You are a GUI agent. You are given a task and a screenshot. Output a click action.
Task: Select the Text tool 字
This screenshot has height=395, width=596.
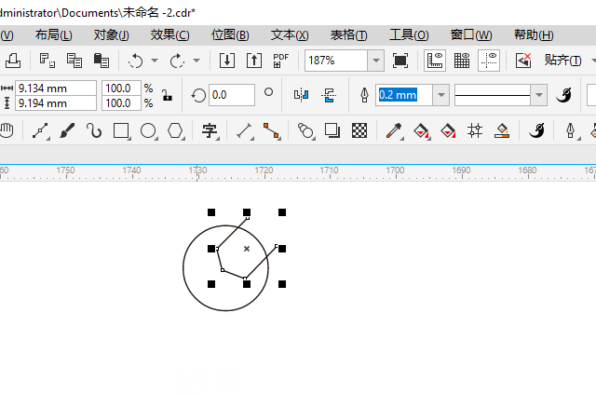pyautogui.click(x=210, y=130)
